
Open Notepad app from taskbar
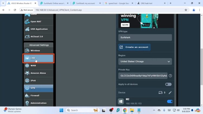tap(139, 110)
